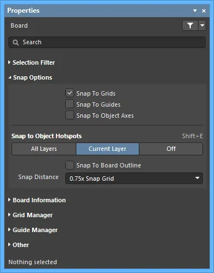
Task: Expand the Board Information section
Action: coord(37,200)
